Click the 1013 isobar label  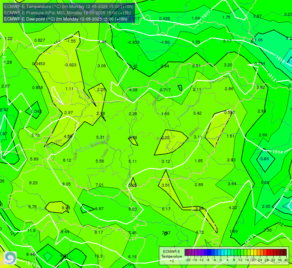coord(288,188)
